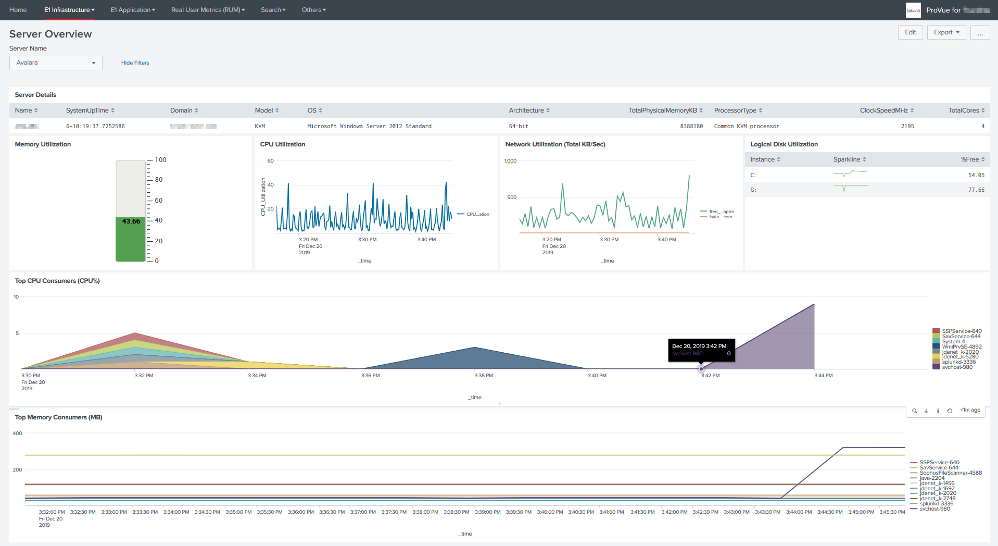Open the Server Name Avalara dropdown
Image resolution: width=998 pixels, height=546 pixels.
pos(56,63)
